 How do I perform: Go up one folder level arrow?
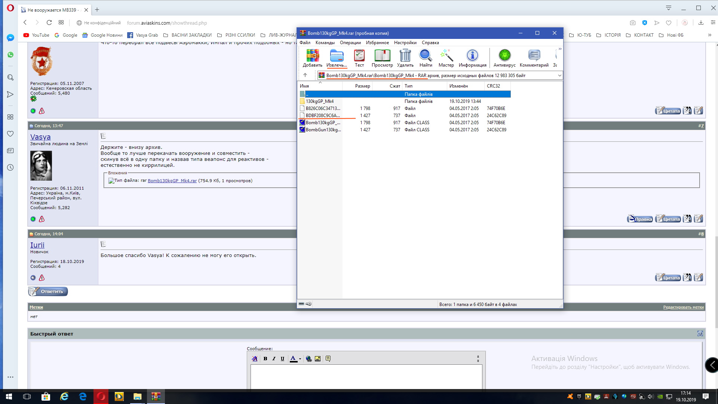[x=305, y=75]
